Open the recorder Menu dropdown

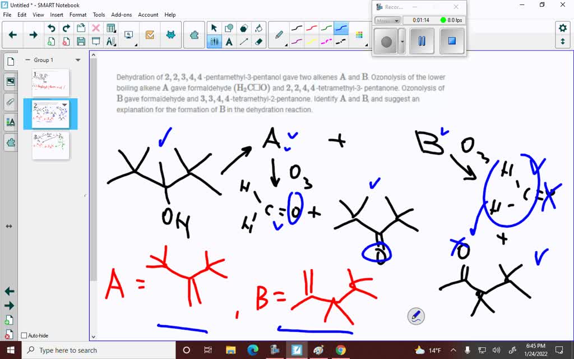[x=388, y=20]
